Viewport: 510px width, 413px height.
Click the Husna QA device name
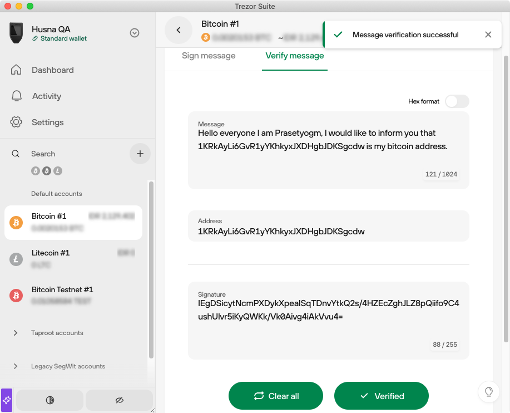point(51,29)
